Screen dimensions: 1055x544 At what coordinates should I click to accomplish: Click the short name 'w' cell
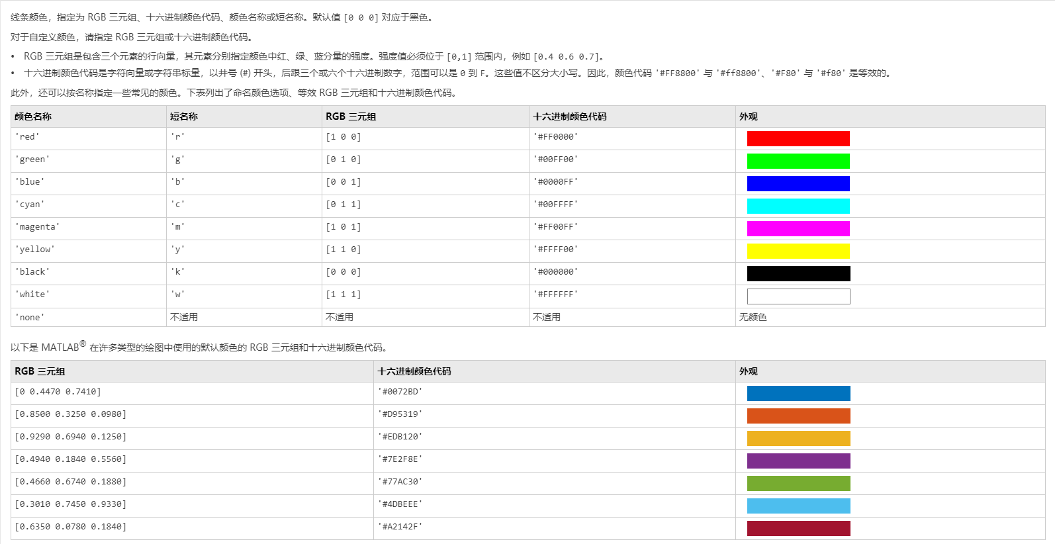point(244,296)
